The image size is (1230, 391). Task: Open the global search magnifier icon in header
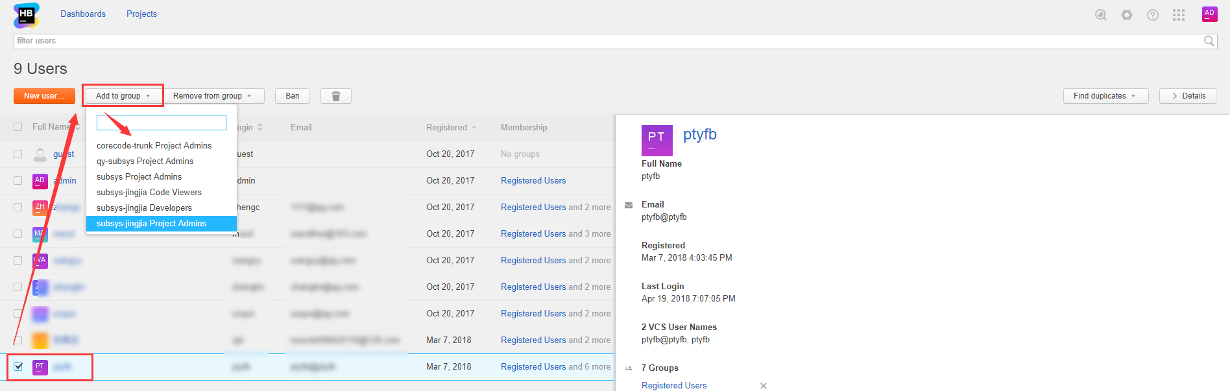tap(1101, 15)
